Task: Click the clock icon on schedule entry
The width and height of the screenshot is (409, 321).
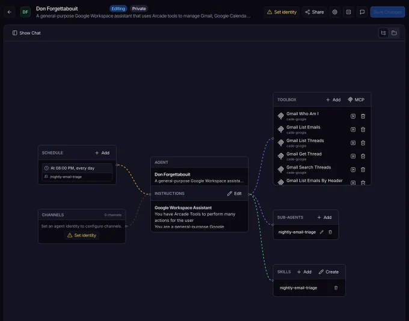Action: click(x=46, y=168)
